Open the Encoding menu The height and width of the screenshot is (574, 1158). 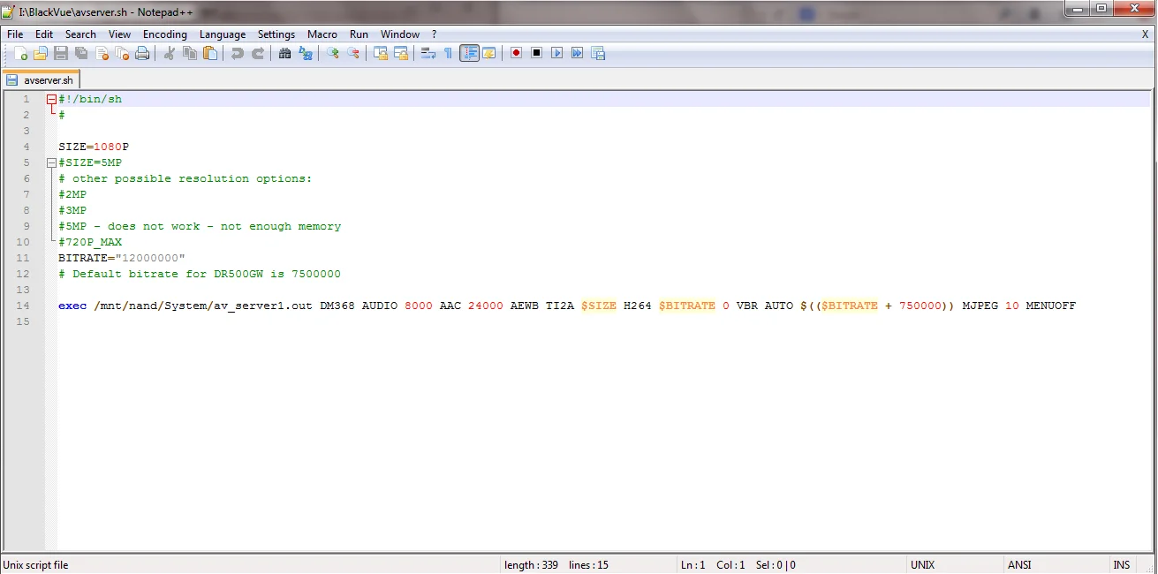pyautogui.click(x=165, y=34)
